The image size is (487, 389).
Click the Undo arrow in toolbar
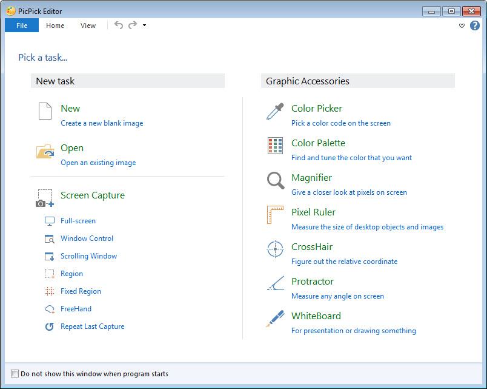[x=119, y=25]
